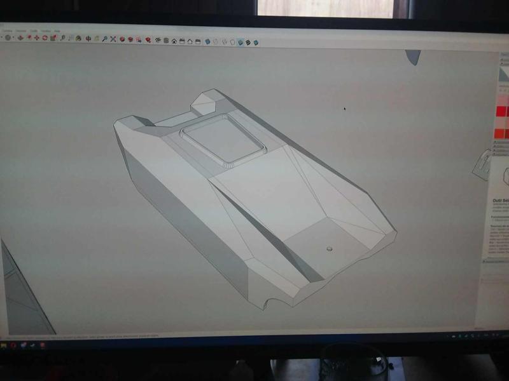Viewport: 509px width, 381px height.
Task: Open the Aide menu
Action: [x=57, y=31]
